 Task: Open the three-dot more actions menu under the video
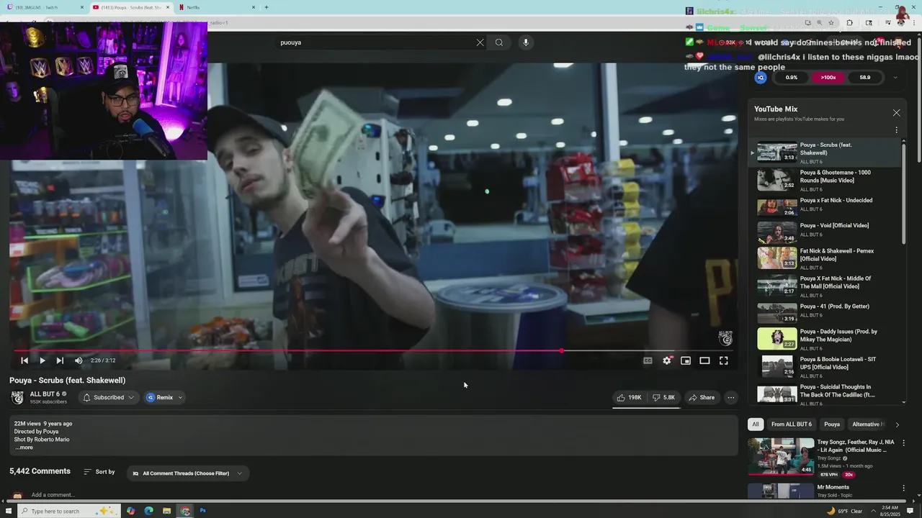[x=730, y=397]
